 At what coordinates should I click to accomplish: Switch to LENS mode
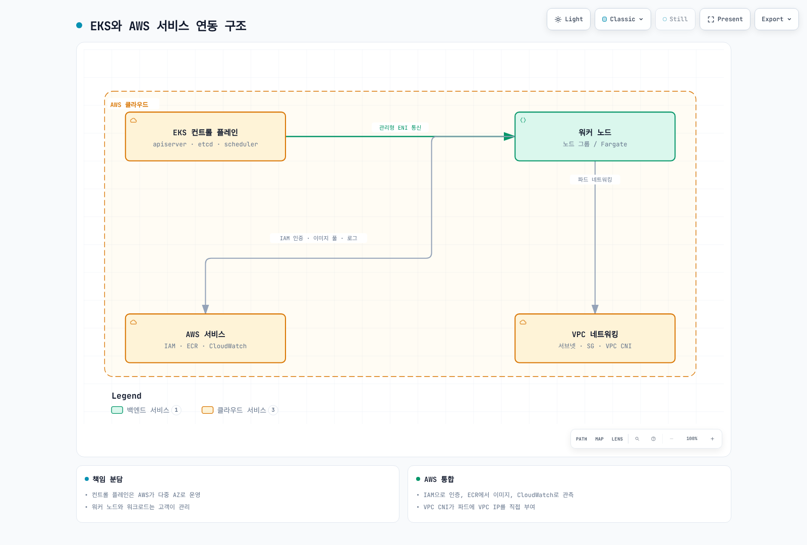(x=617, y=439)
